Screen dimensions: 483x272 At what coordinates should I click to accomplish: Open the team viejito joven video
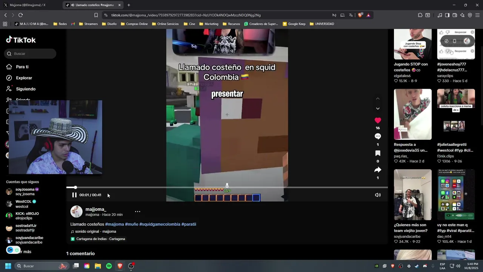click(x=413, y=195)
